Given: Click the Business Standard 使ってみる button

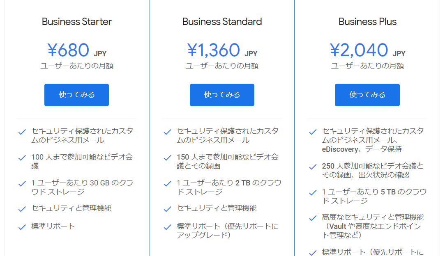Looking at the screenshot, I should coord(222,95).
